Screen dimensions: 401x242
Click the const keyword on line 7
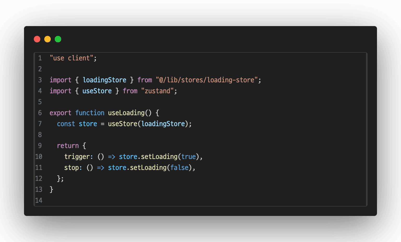(x=66, y=124)
